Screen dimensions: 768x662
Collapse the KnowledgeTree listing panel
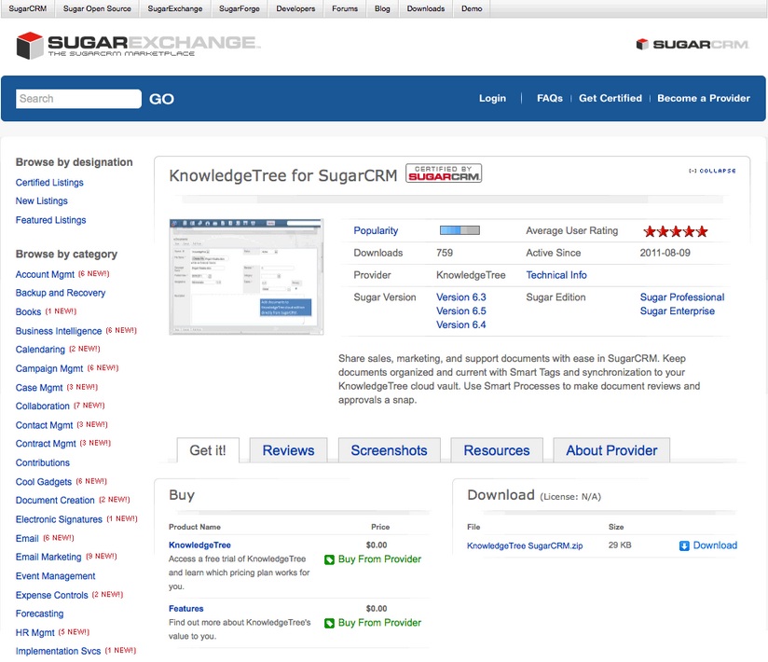point(712,171)
